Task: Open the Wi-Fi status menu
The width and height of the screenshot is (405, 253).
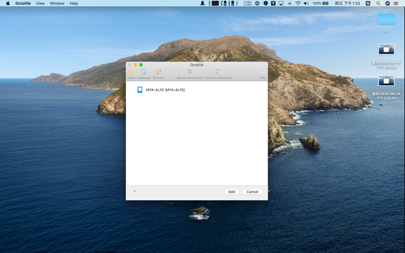Action: click(x=298, y=3)
